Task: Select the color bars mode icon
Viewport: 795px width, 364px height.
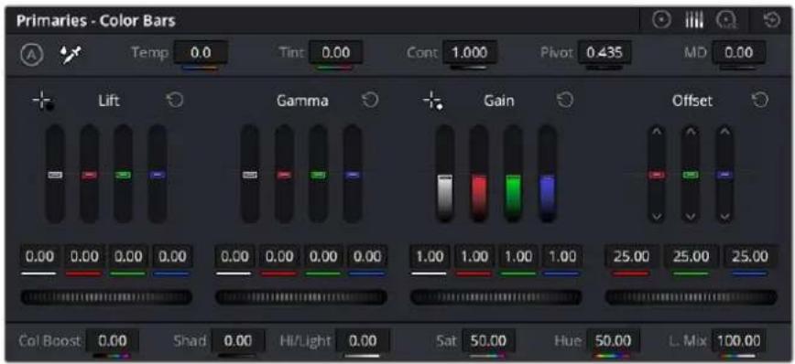Action: click(694, 20)
